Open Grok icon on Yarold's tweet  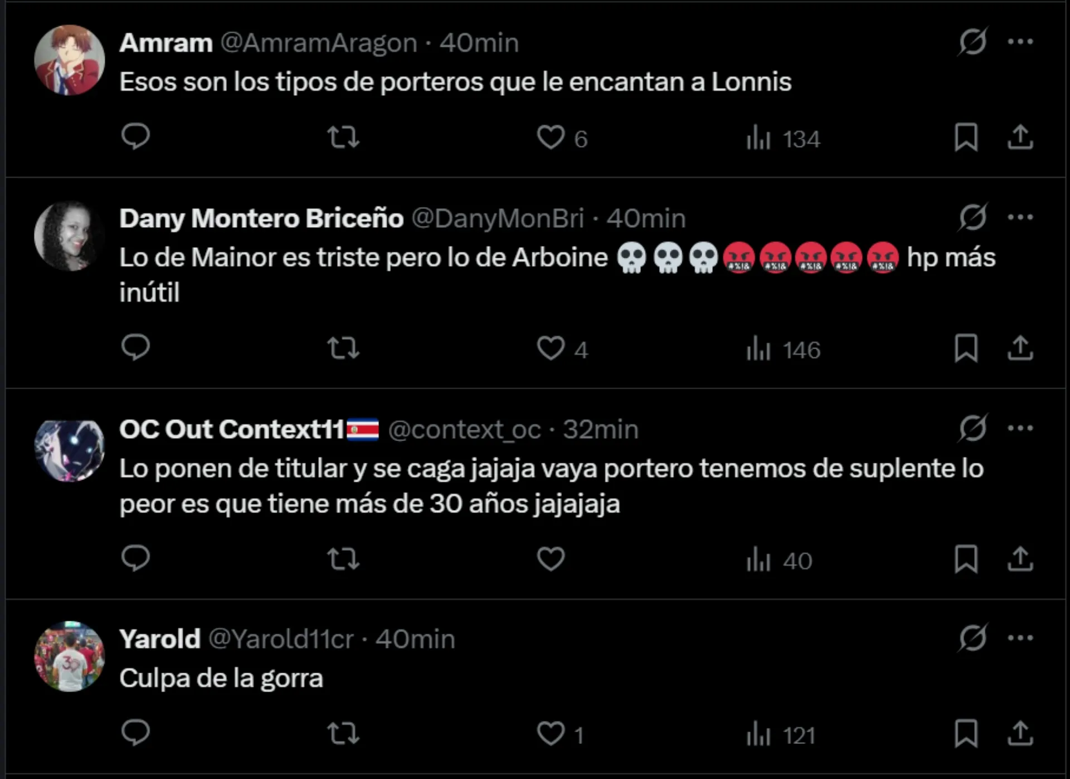pyautogui.click(x=972, y=638)
